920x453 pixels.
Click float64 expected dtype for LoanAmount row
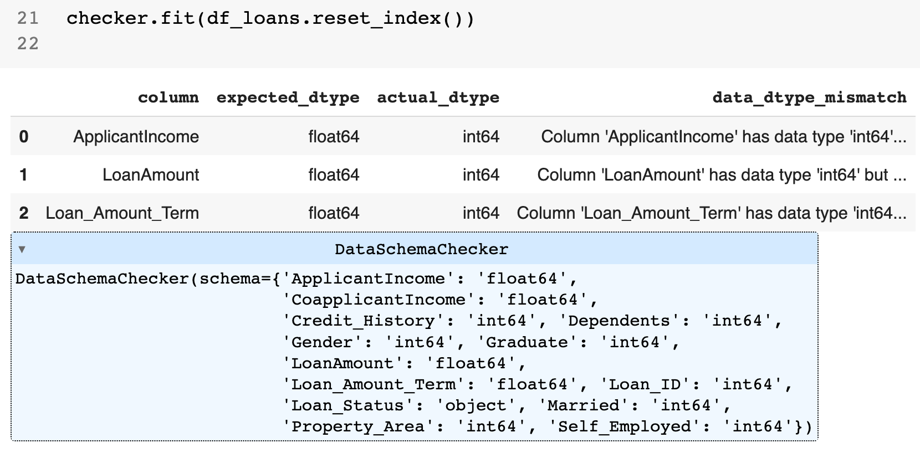click(334, 174)
